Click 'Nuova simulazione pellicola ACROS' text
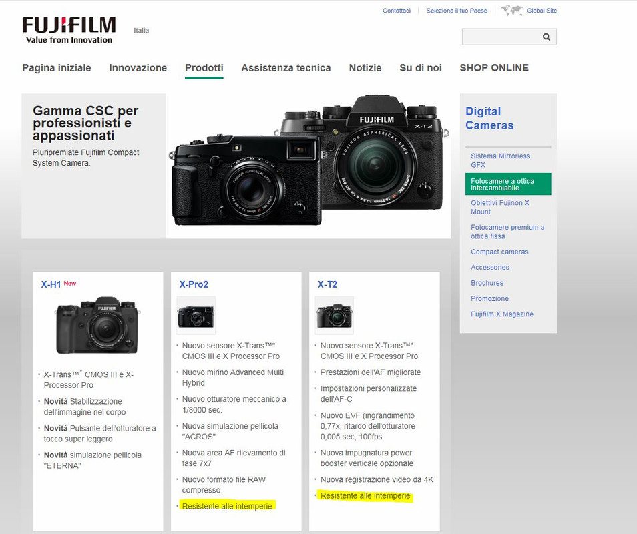 click(x=230, y=431)
